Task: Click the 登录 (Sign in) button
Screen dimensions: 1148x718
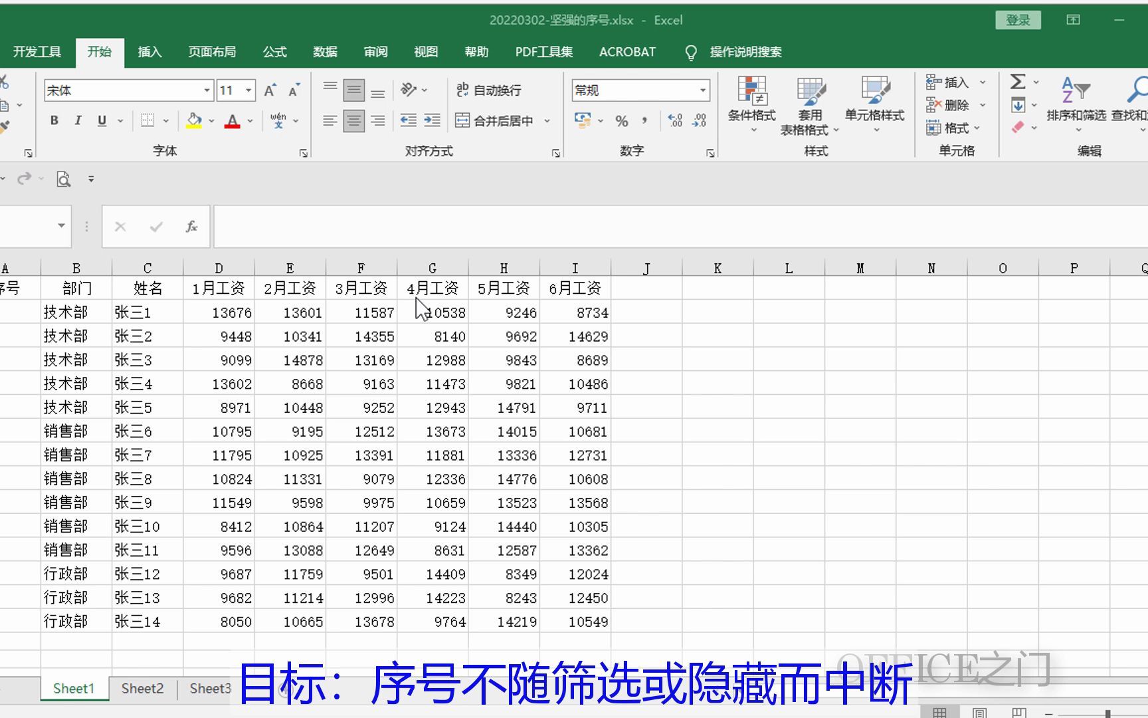Action: (x=1018, y=20)
